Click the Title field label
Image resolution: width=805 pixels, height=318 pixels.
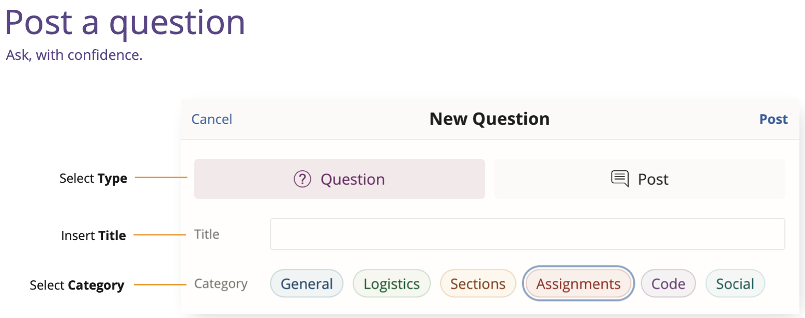click(207, 234)
